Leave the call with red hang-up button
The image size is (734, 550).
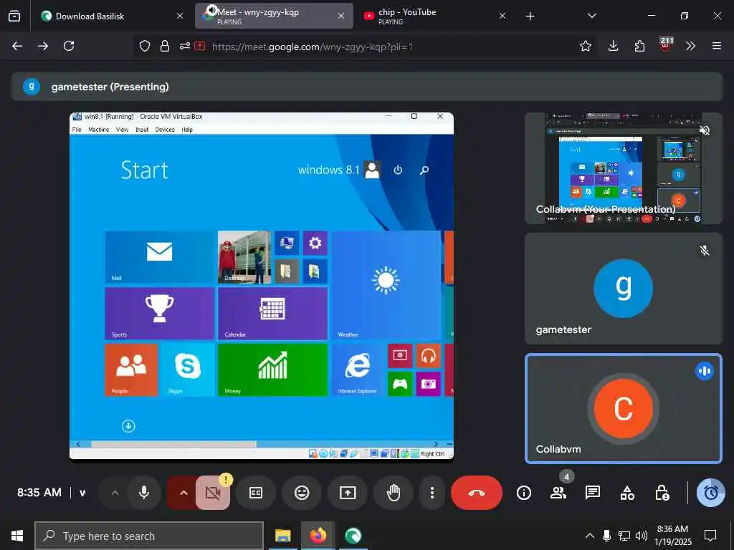[477, 493]
